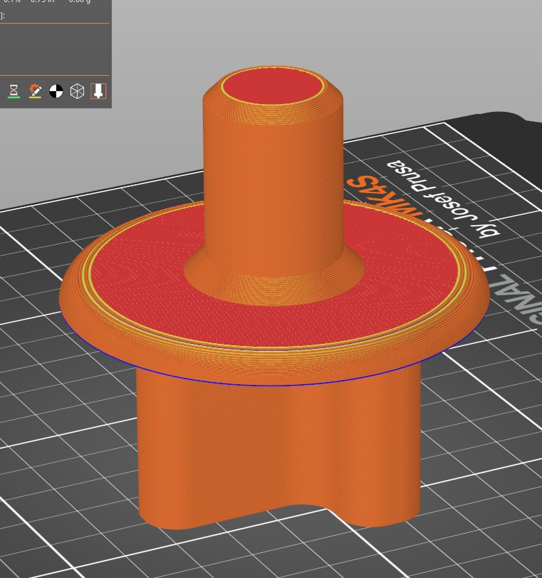Toggle the estimated time hourglass icon
Screen dimensions: 542x578
(x=14, y=91)
